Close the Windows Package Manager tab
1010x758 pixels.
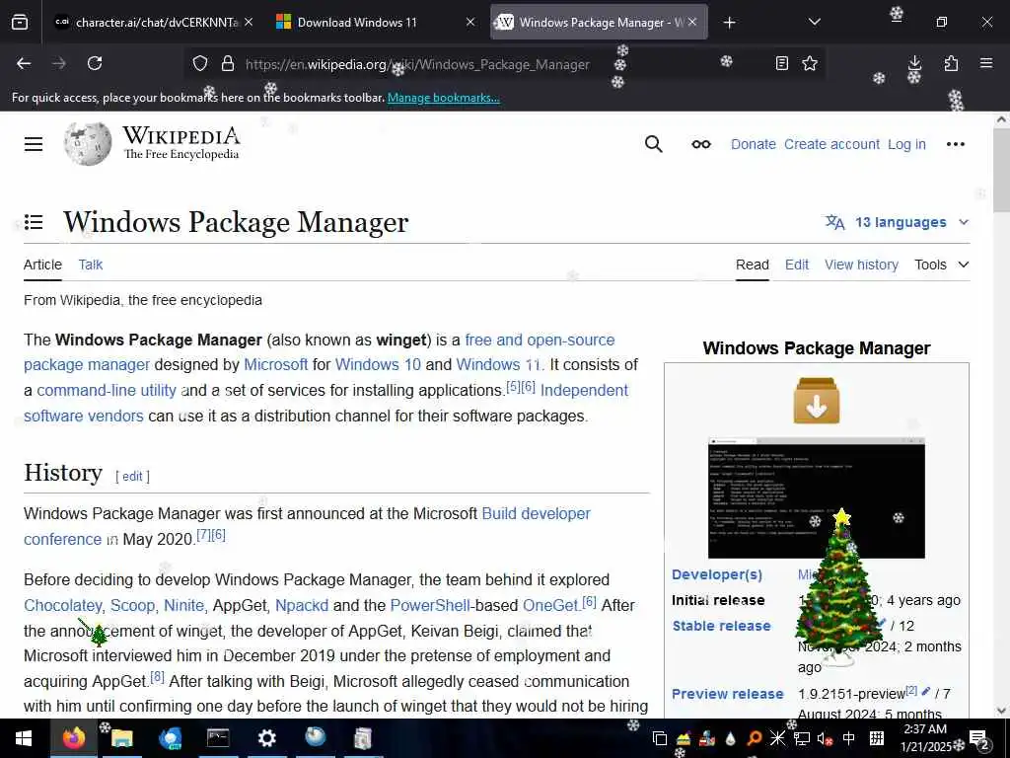pyautogui.click(x=692, y=22)
